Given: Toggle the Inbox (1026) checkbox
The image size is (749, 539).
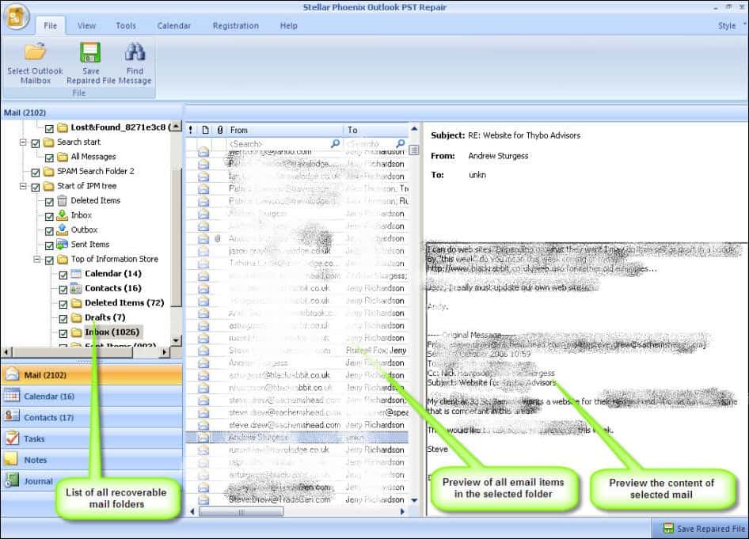Looking at the screenshot, I should point(63,333).
